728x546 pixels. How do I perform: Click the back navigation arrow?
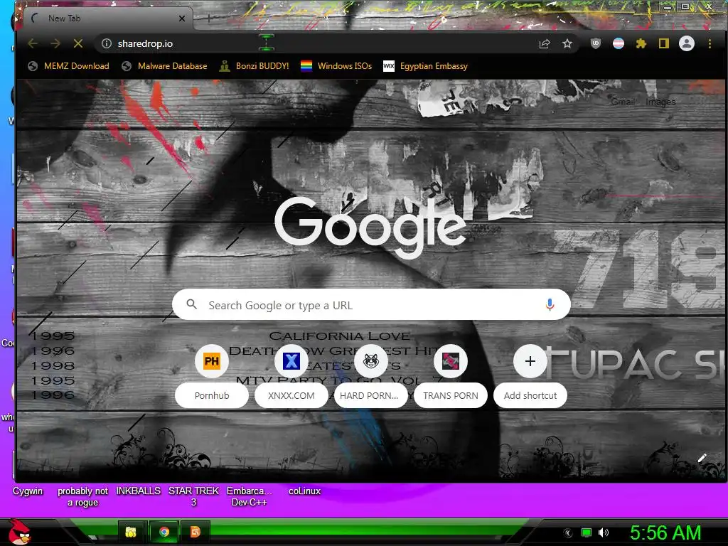click(x=33, y=43)
